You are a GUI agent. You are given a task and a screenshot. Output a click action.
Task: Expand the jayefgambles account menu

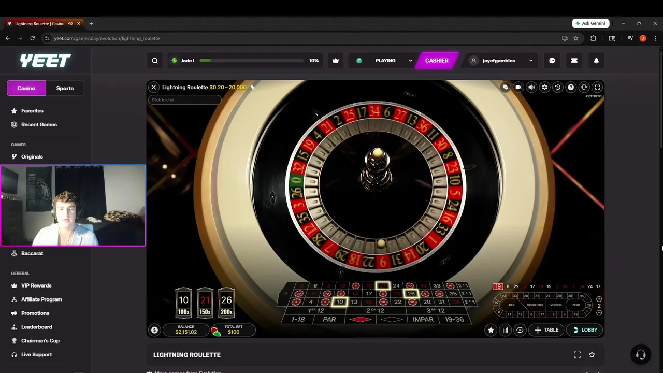pos(500,61)
